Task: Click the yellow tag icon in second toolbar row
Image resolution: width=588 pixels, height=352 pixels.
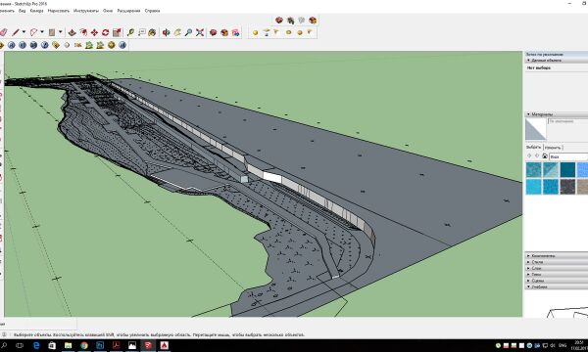Action: (56, 45)
